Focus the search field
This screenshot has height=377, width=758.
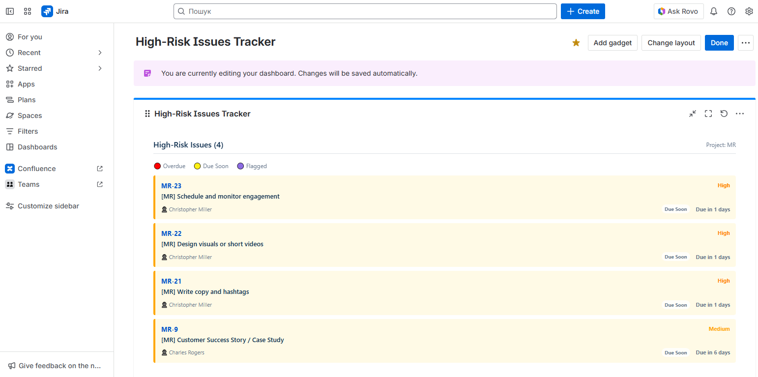tap(365, 11)
